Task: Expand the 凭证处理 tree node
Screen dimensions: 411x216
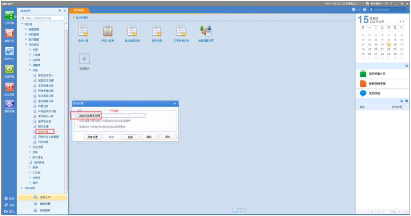Action: pos(30,147)
